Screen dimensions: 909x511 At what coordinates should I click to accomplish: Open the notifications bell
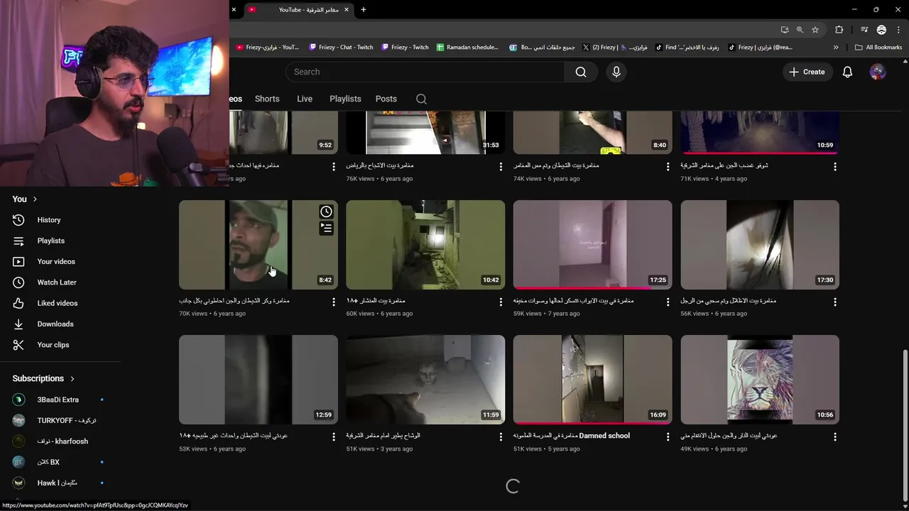coord(847,72)
